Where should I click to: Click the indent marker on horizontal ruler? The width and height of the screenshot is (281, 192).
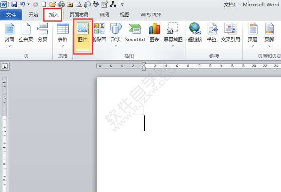click(144, 67)
